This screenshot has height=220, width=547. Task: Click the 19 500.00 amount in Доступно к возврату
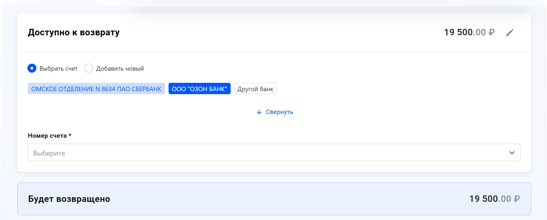[465, 32]
